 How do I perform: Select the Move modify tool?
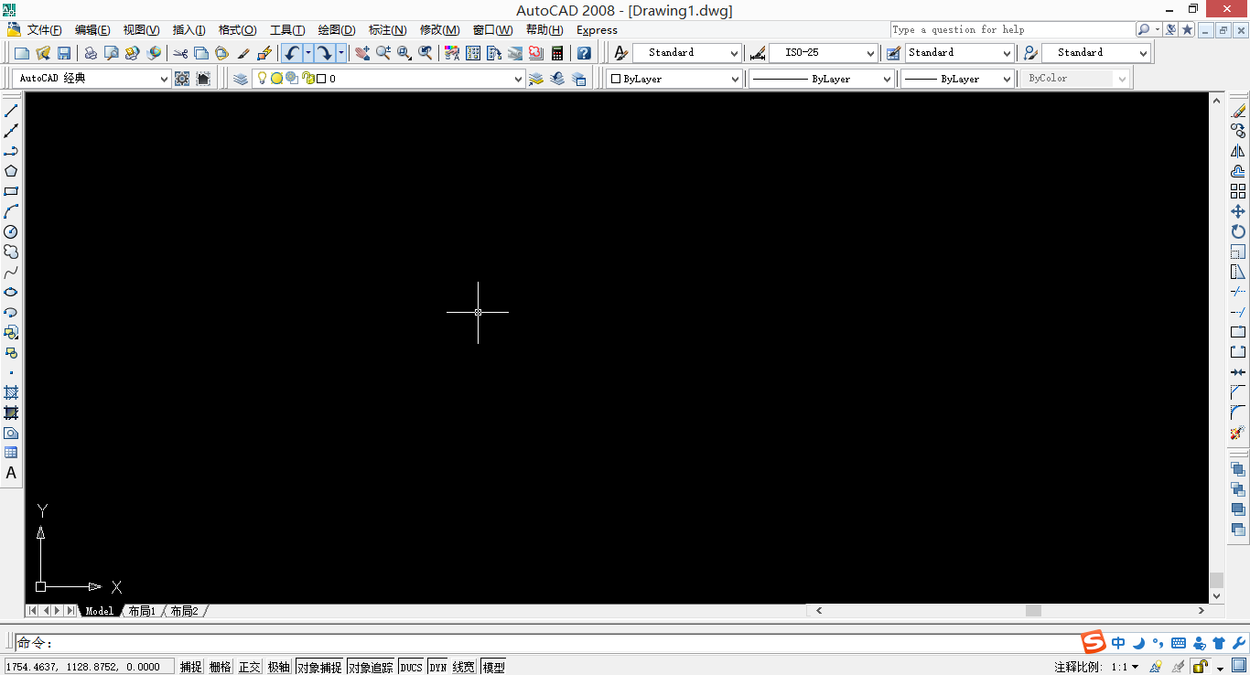coord(1238,211)
